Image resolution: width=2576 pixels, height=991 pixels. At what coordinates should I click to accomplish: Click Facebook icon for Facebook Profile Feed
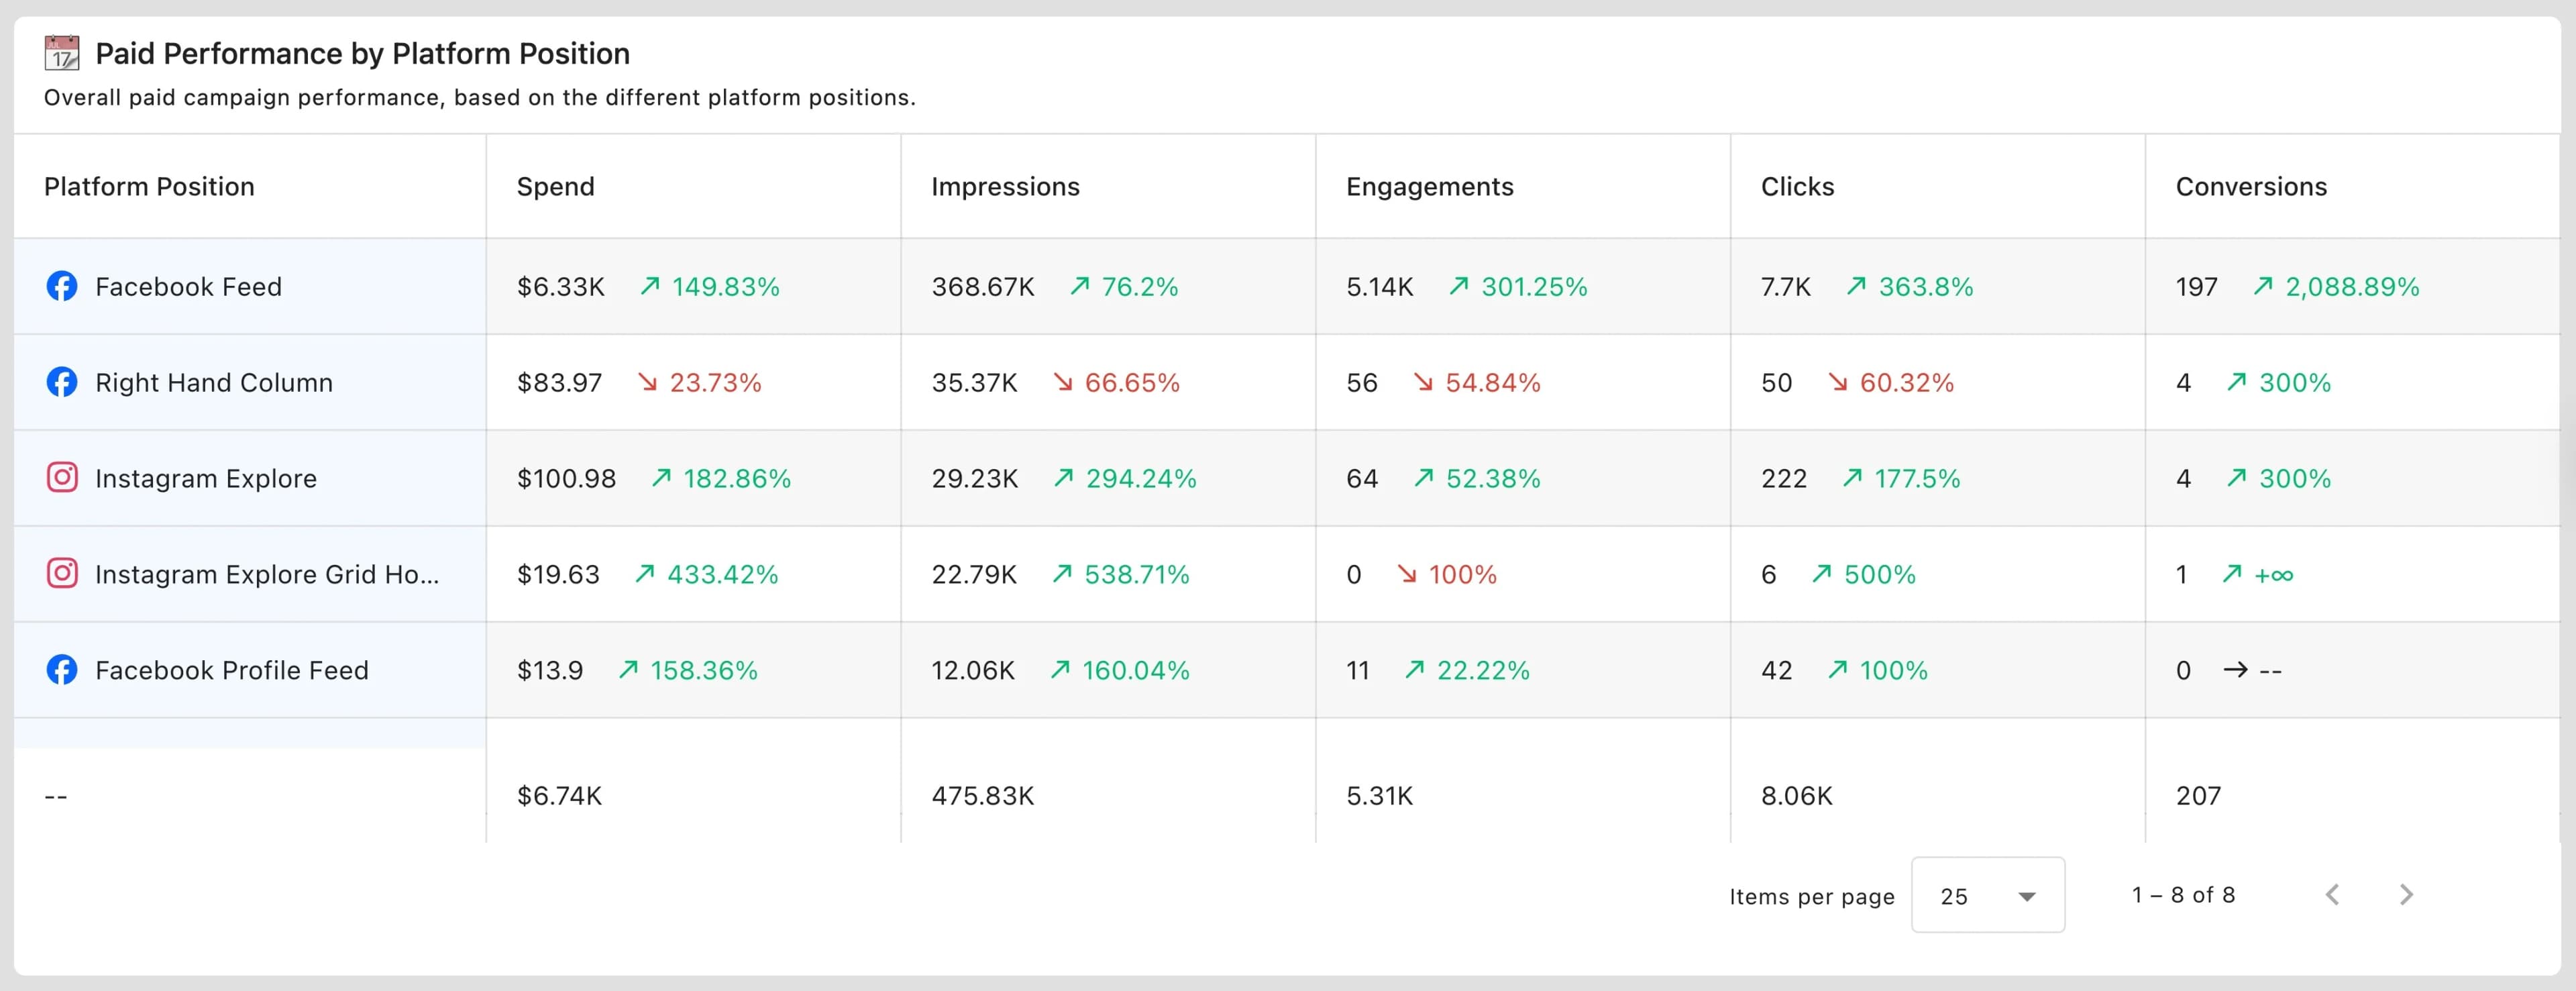point(62,669)
